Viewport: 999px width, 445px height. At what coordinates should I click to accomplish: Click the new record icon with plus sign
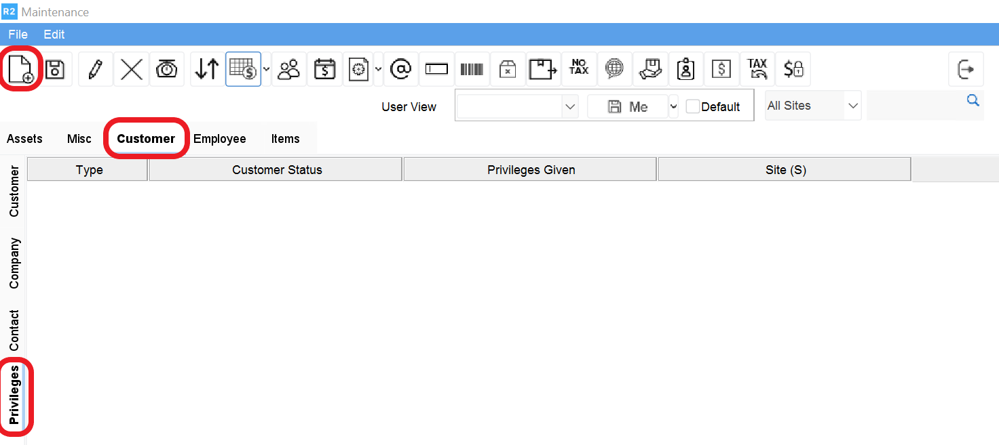(20, 69)
